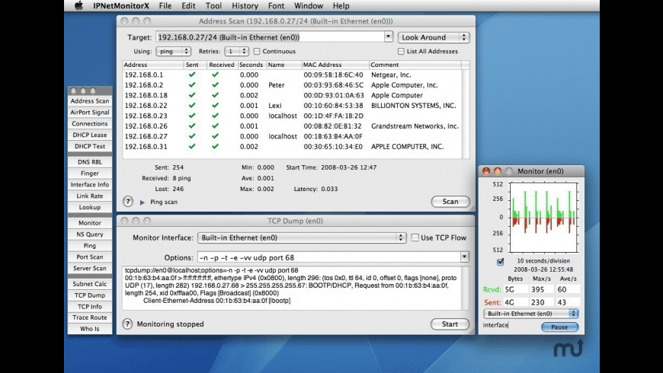Open the File menu
The width and height of the screenshot is (663, 373).
coord(165,6)
